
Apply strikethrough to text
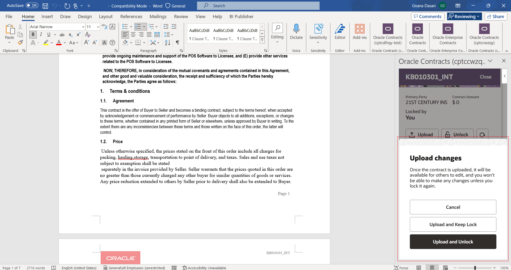pos(62,35)
